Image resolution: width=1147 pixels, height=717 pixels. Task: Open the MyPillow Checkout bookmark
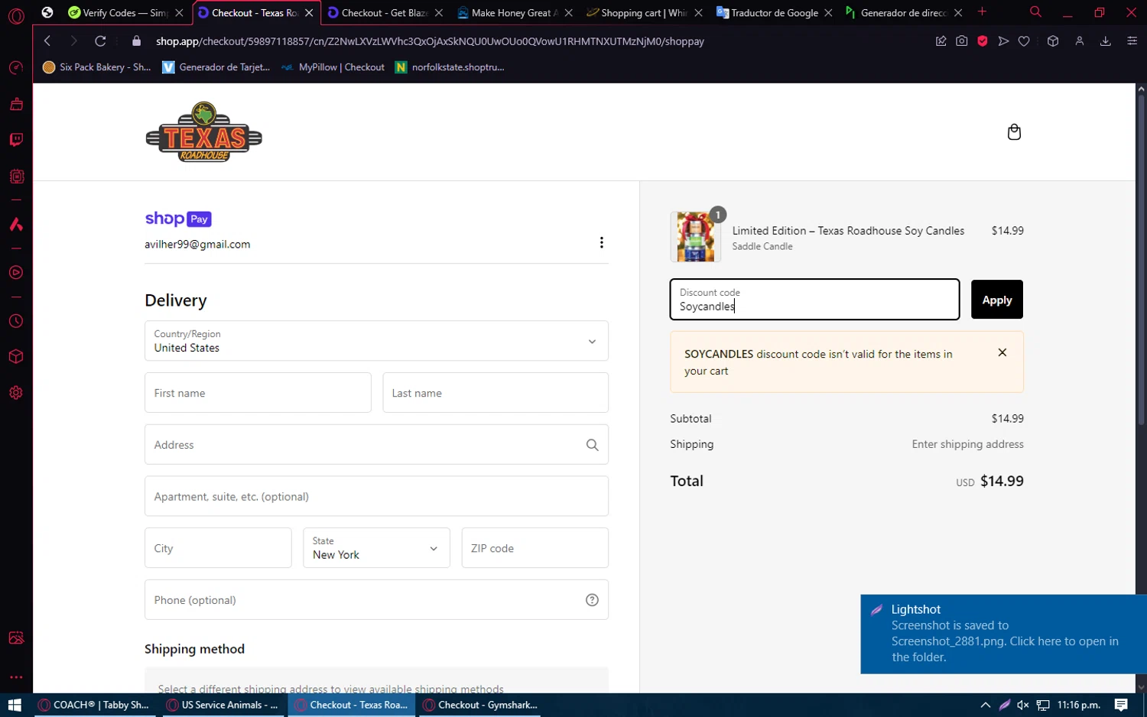[x=333, y=67]
